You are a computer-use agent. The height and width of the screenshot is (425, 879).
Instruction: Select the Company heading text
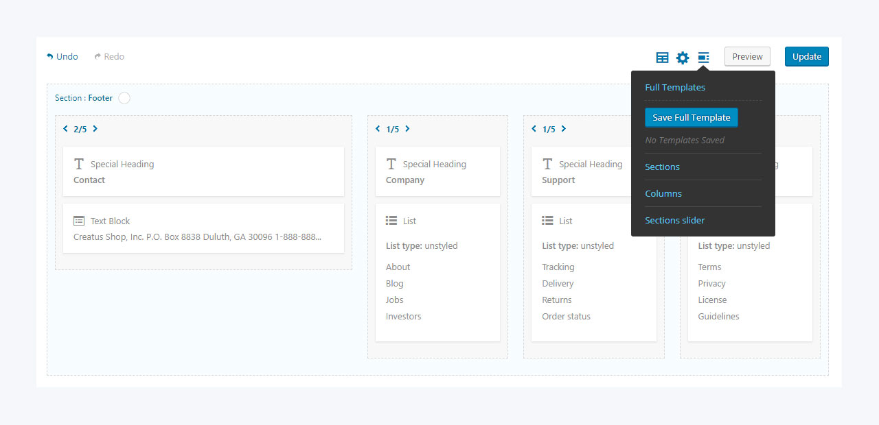pyautogui.click(x=405, y=180)
